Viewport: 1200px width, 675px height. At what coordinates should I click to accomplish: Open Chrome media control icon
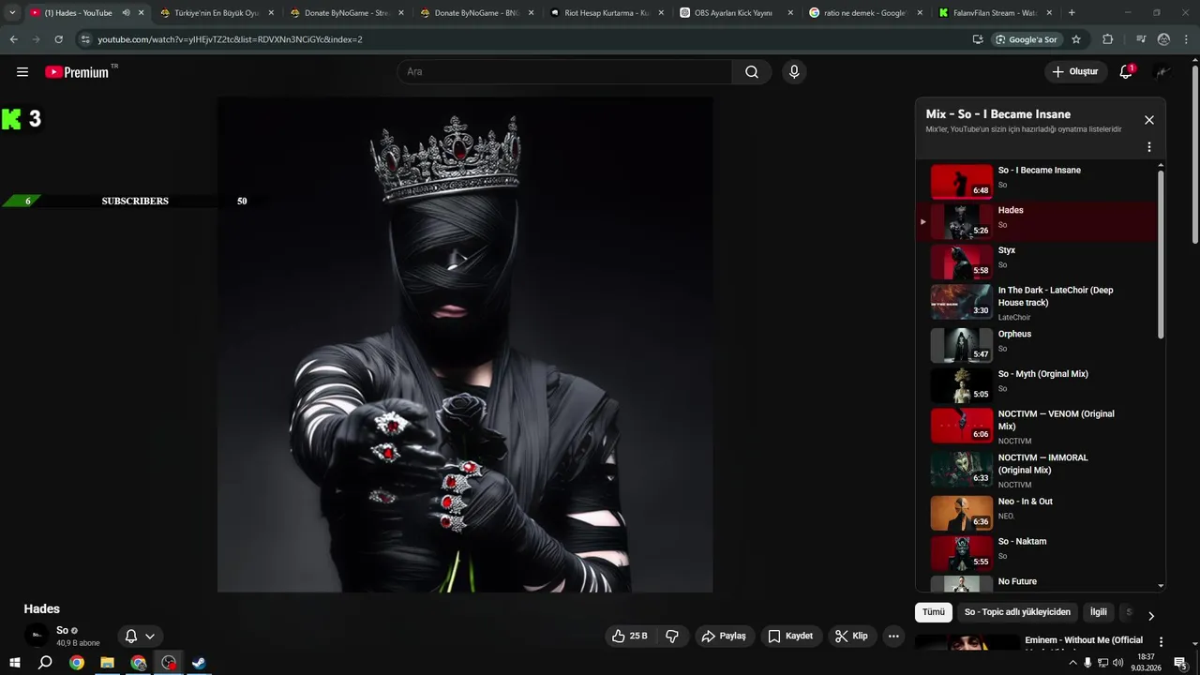point(1140,39)
